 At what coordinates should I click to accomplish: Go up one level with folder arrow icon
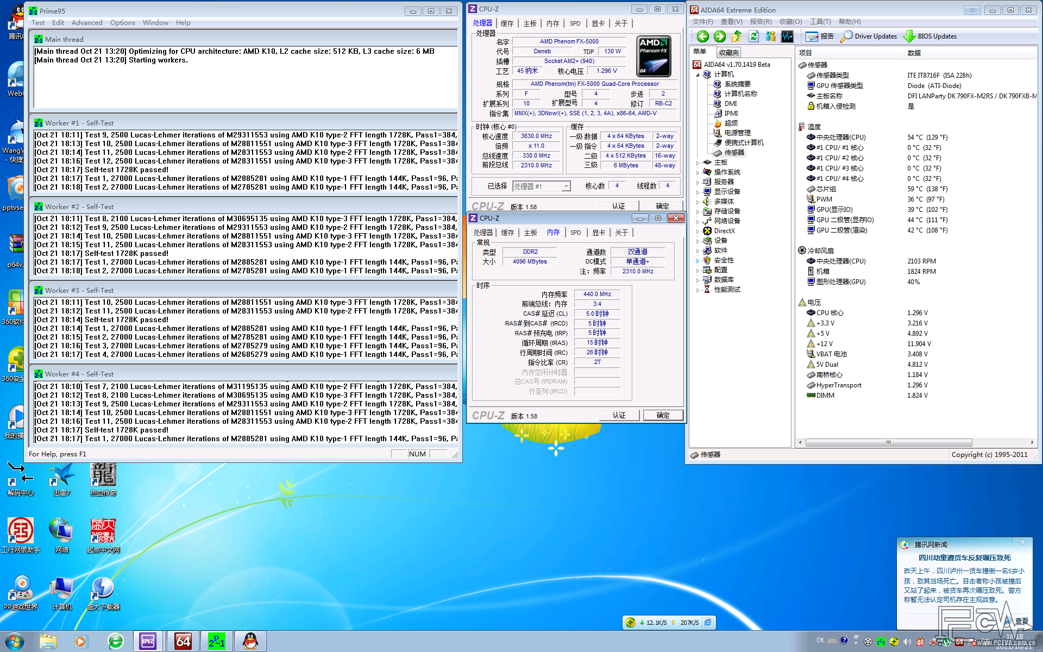point(737,36)
